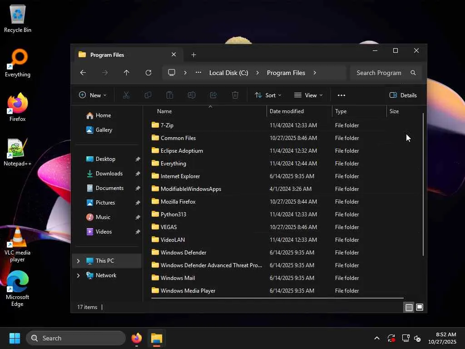This screenshot has width=465, height=349.
Task: Click the Rename icon in toolbar
Action: (x=192, y=95)
